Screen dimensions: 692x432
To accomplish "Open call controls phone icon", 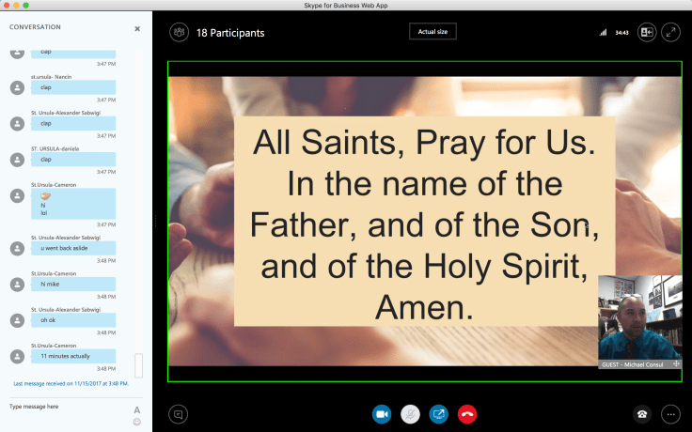I will 642,414.
